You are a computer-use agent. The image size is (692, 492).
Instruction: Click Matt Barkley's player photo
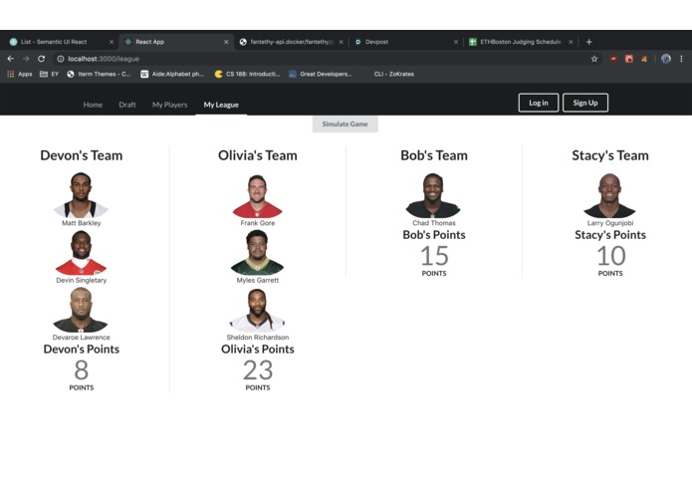(x=82, y=195)
